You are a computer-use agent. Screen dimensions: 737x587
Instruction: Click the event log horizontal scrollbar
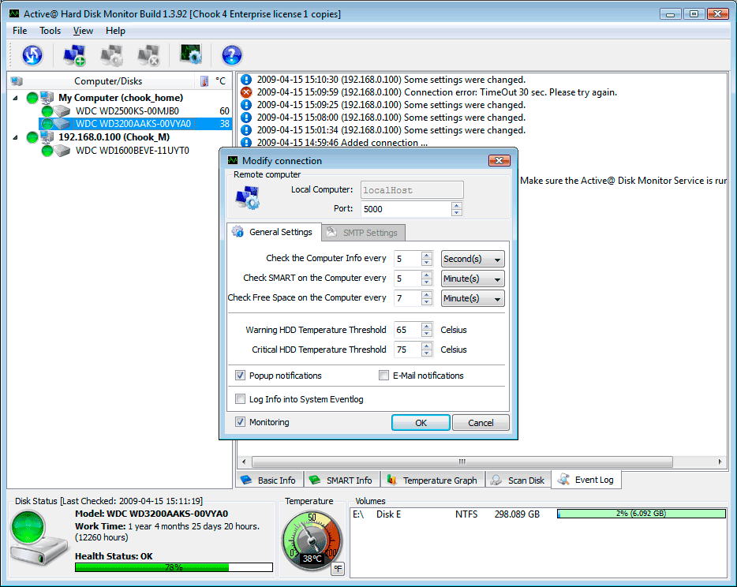(462, 462)
